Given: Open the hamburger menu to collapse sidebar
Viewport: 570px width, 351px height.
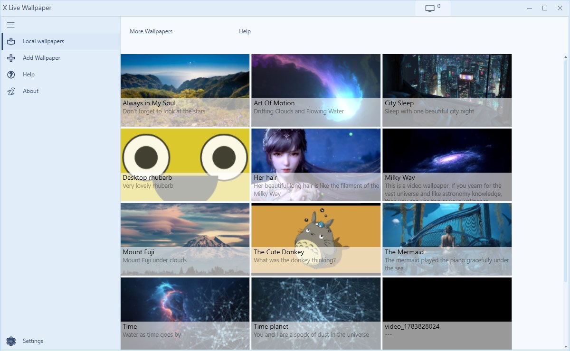Looking at the screenshot, I should (x=10, y=25).
